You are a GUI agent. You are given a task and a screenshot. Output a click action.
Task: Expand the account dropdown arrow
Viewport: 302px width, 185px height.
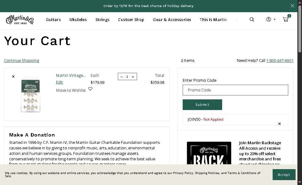pos(274,20)
